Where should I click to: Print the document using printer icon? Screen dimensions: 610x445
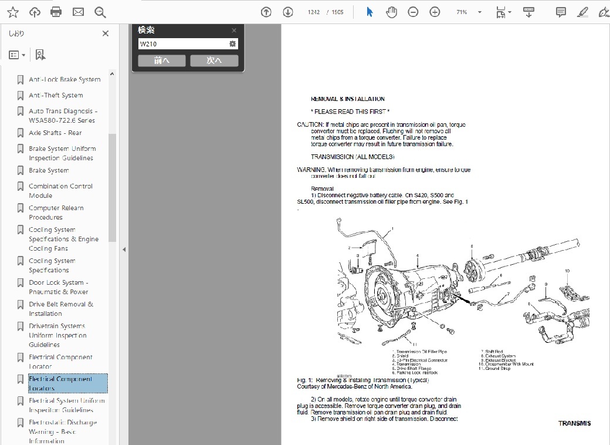click(56, 12)
